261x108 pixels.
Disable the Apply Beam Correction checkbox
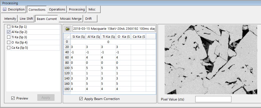coord(81,99)
